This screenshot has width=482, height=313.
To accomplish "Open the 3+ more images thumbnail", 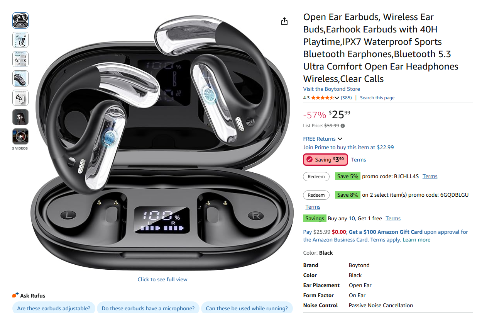I will pos(20,117).
